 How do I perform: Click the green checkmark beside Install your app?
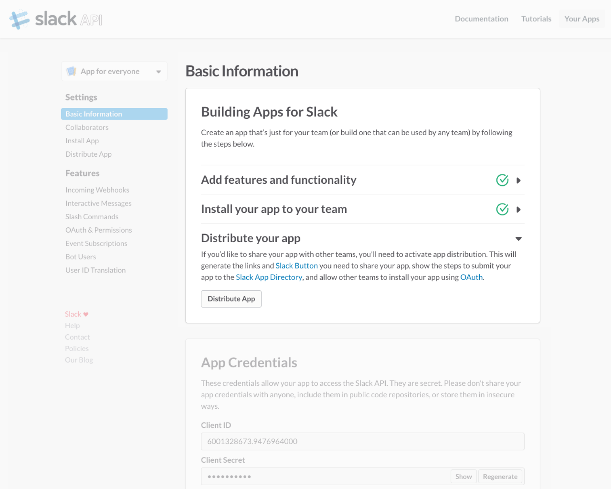click(x=502, y=209)
